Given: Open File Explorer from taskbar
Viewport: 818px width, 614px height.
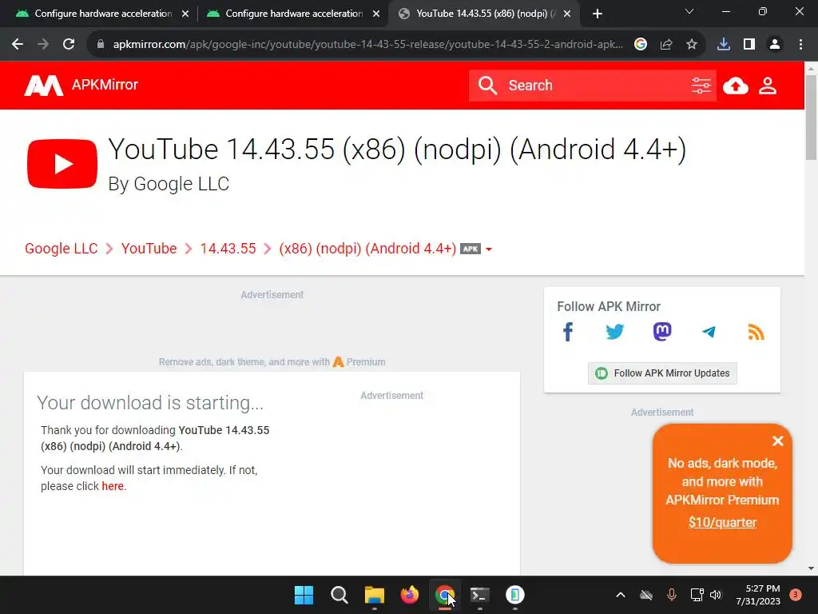Looking at the screenshot, I should pyautogui.click(x=374, y=595).
